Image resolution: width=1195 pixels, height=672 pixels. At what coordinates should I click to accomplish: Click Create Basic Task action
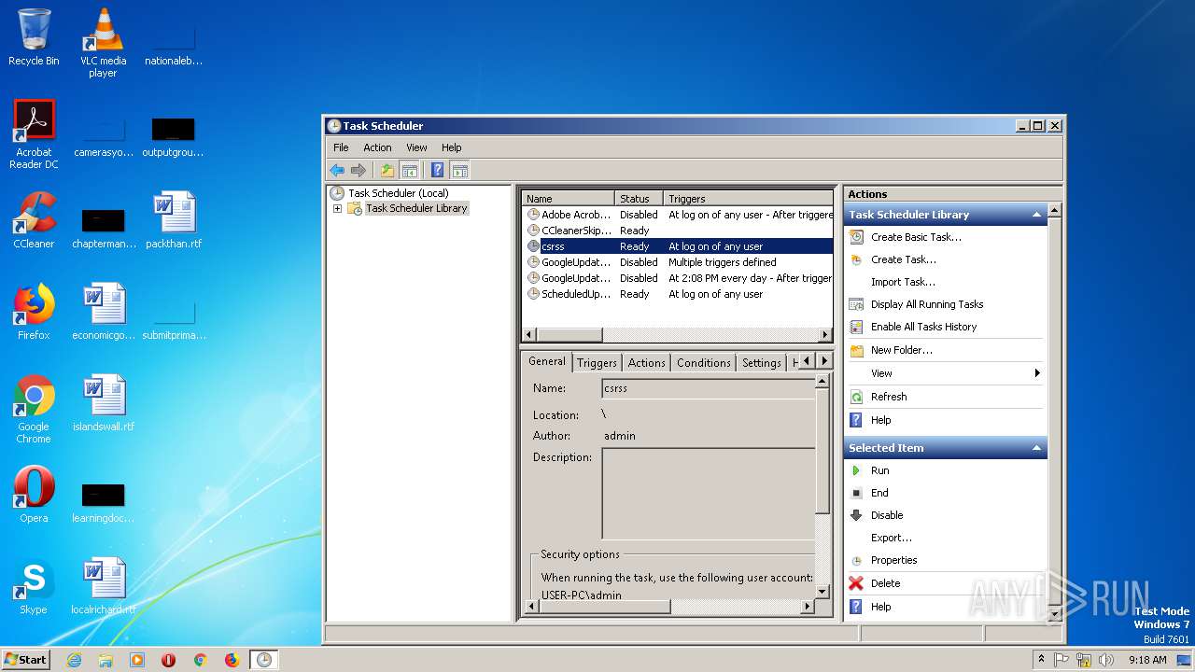pyautogui.click(x=916, y=237)
